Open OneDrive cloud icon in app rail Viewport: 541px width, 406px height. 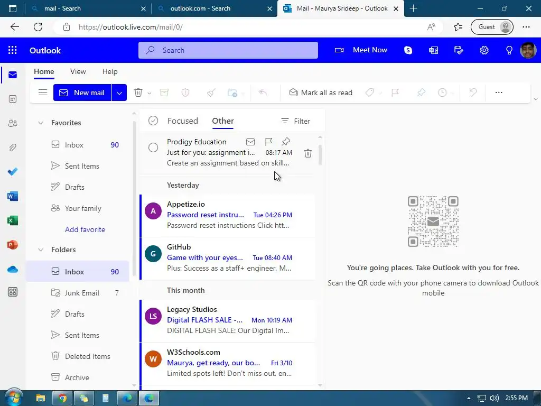point(13,269)
